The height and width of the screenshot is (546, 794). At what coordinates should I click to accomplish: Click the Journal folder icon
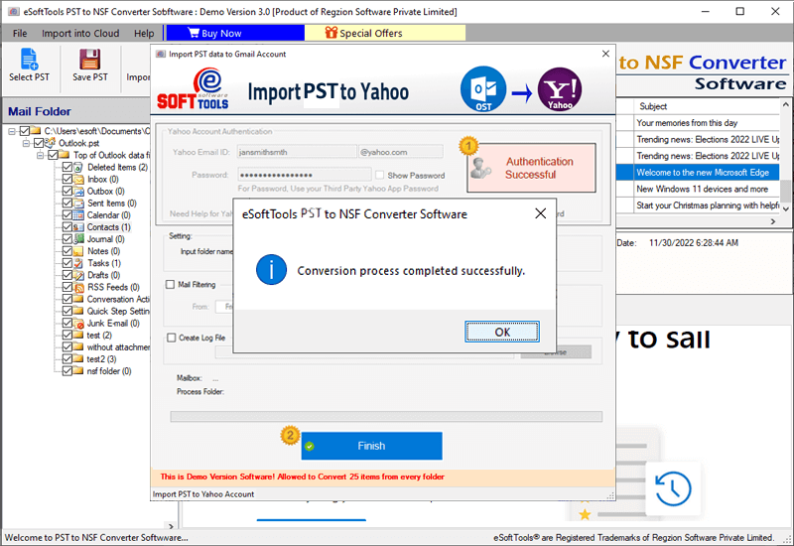[78, 239]
